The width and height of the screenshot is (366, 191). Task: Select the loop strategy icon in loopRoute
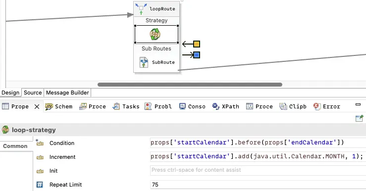coord(155,34)
